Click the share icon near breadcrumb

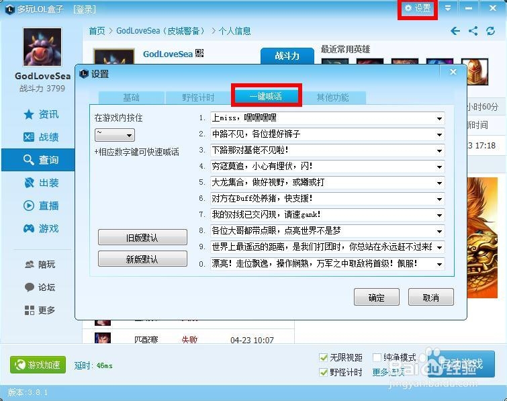coord(473,31)
